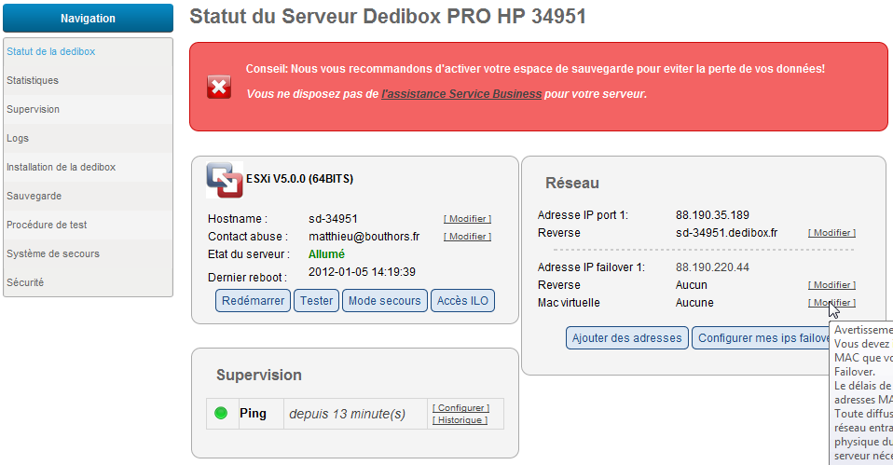Click the ESXi VMware logo icon
This screenshot has height=465, width=893.
(225, 180)
